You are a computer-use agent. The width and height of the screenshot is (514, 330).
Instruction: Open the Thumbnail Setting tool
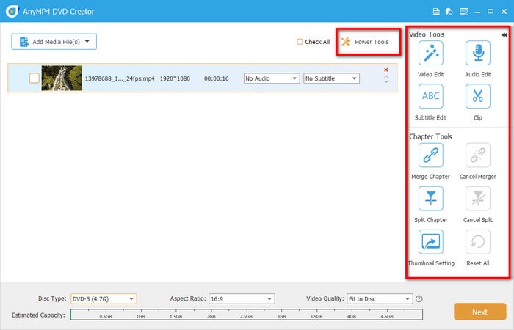(430, 242)
